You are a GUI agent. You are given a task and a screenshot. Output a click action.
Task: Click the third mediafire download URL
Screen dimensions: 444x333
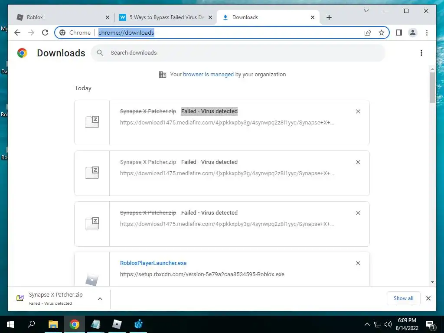[x=227, y=224]
